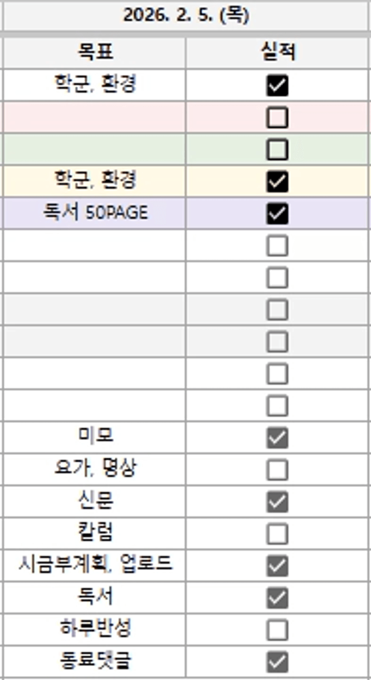
Task: Select the 독서 50PAGE goal cell
Action: (95, 213)
